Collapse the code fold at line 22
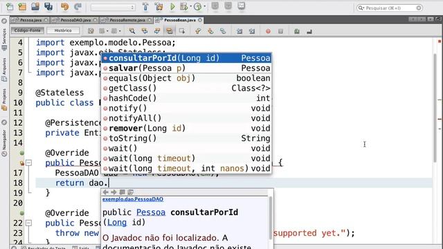The image size is (443, 249). (x=28, y=223)
